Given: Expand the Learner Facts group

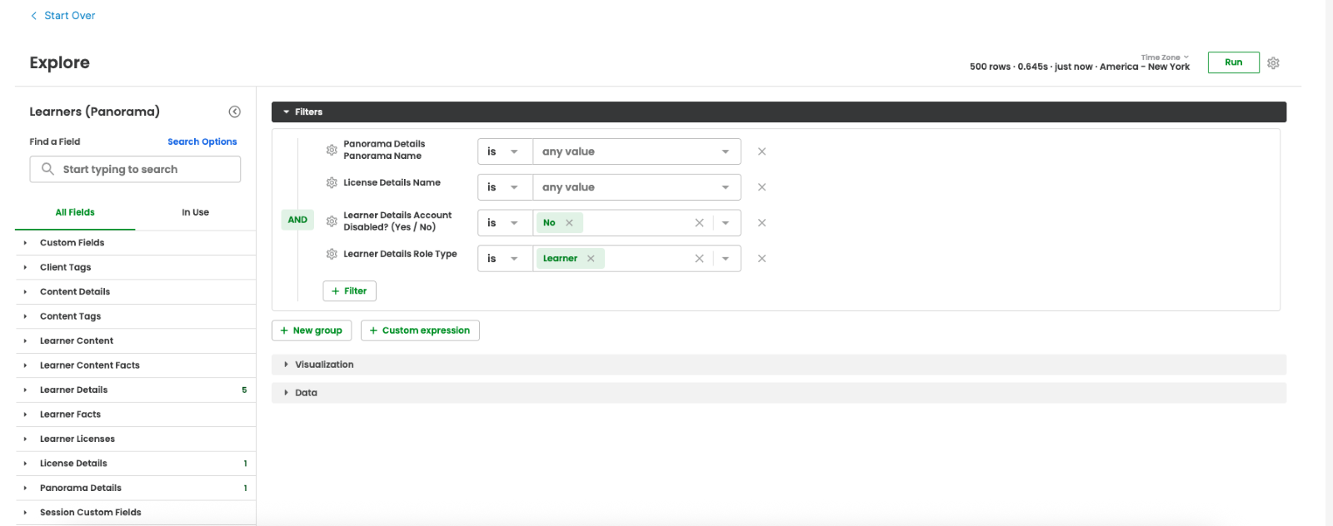Looking at the screenshot, I should click(x=135, y=414).
